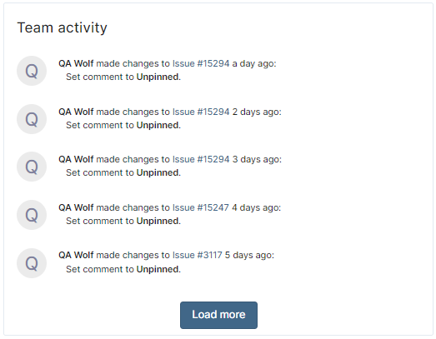Screen dimensions: 436x339
Task: Select the Q avatar next to Issue #15247 entry
Action: point(32,215)
